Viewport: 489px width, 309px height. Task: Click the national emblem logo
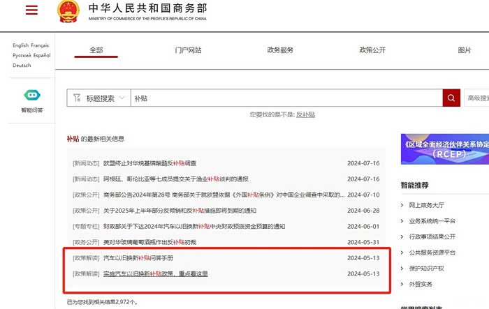68,12
